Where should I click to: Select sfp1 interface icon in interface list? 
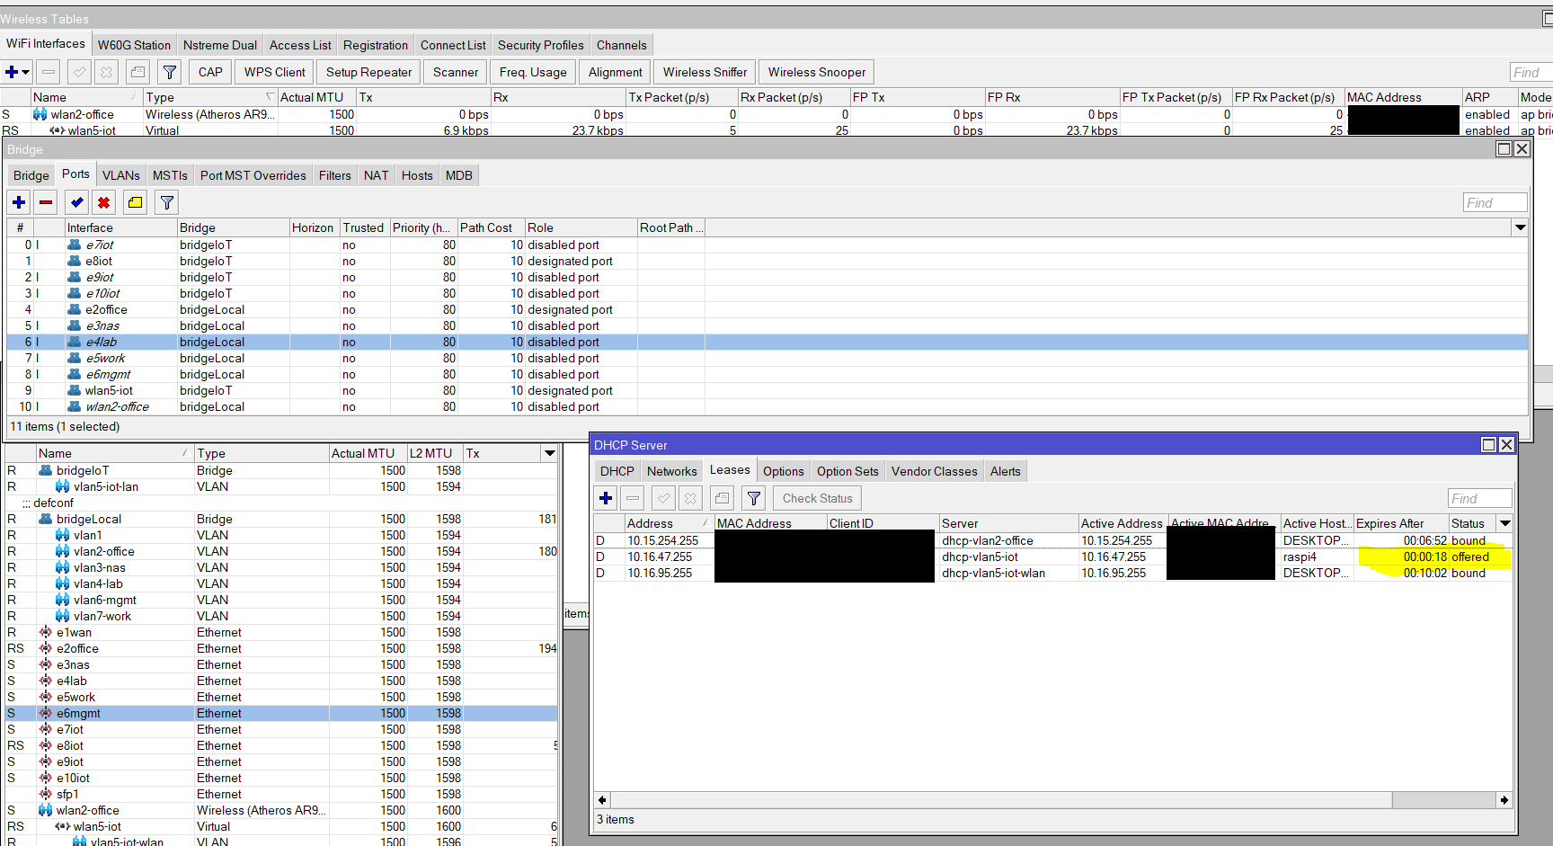[x=46, y=794]
